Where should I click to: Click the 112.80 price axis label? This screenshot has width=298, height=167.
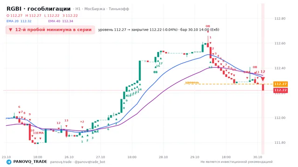pos(280,19)
